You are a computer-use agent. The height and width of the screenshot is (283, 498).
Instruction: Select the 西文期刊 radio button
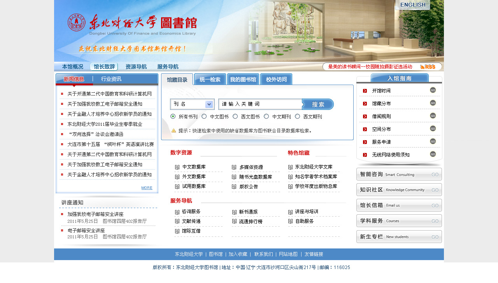tap(298, 116)
